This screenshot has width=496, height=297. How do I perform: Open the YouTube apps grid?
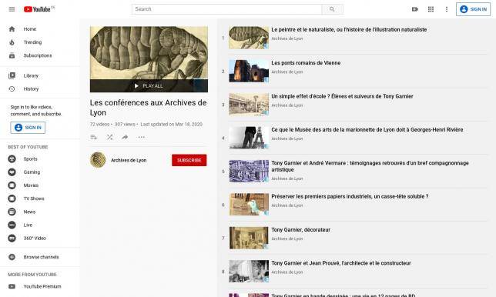(431, 9)
